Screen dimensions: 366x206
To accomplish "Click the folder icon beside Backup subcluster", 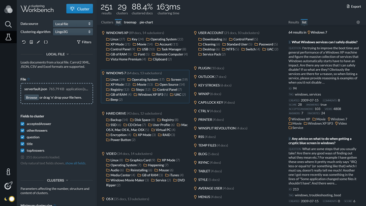I will point(108,120).
